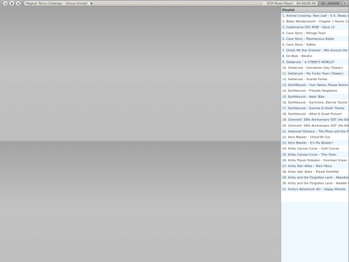The width and height of the screenshot is (349, 262).
Task: Play 'Kero Blaster - It's My Blaster!'
Action: pos(315,143)
